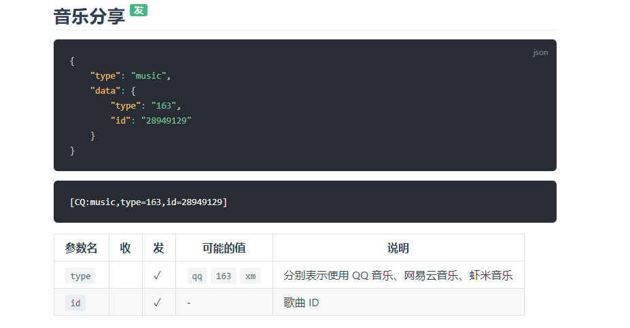
Task: Click the green 发 badge beside heading
Action: 139,10
